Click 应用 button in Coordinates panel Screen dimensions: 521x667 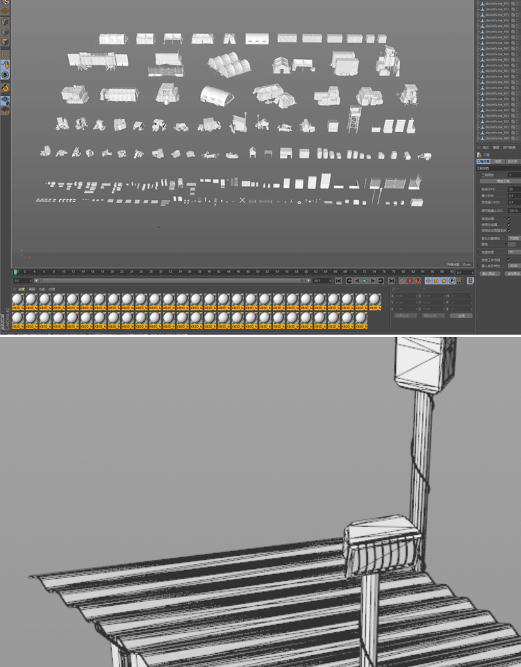pyautogui.click(x=461, y=315)
